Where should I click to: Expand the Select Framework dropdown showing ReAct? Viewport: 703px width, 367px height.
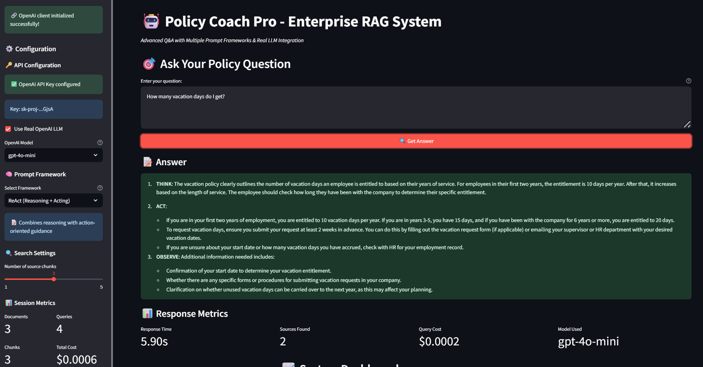click(x=53, y=200)
